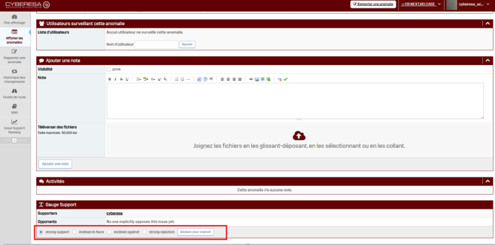Viewport: 495px width, 245px height.
Task: Open the WIKI sidebar item
Action: (15, 109)
